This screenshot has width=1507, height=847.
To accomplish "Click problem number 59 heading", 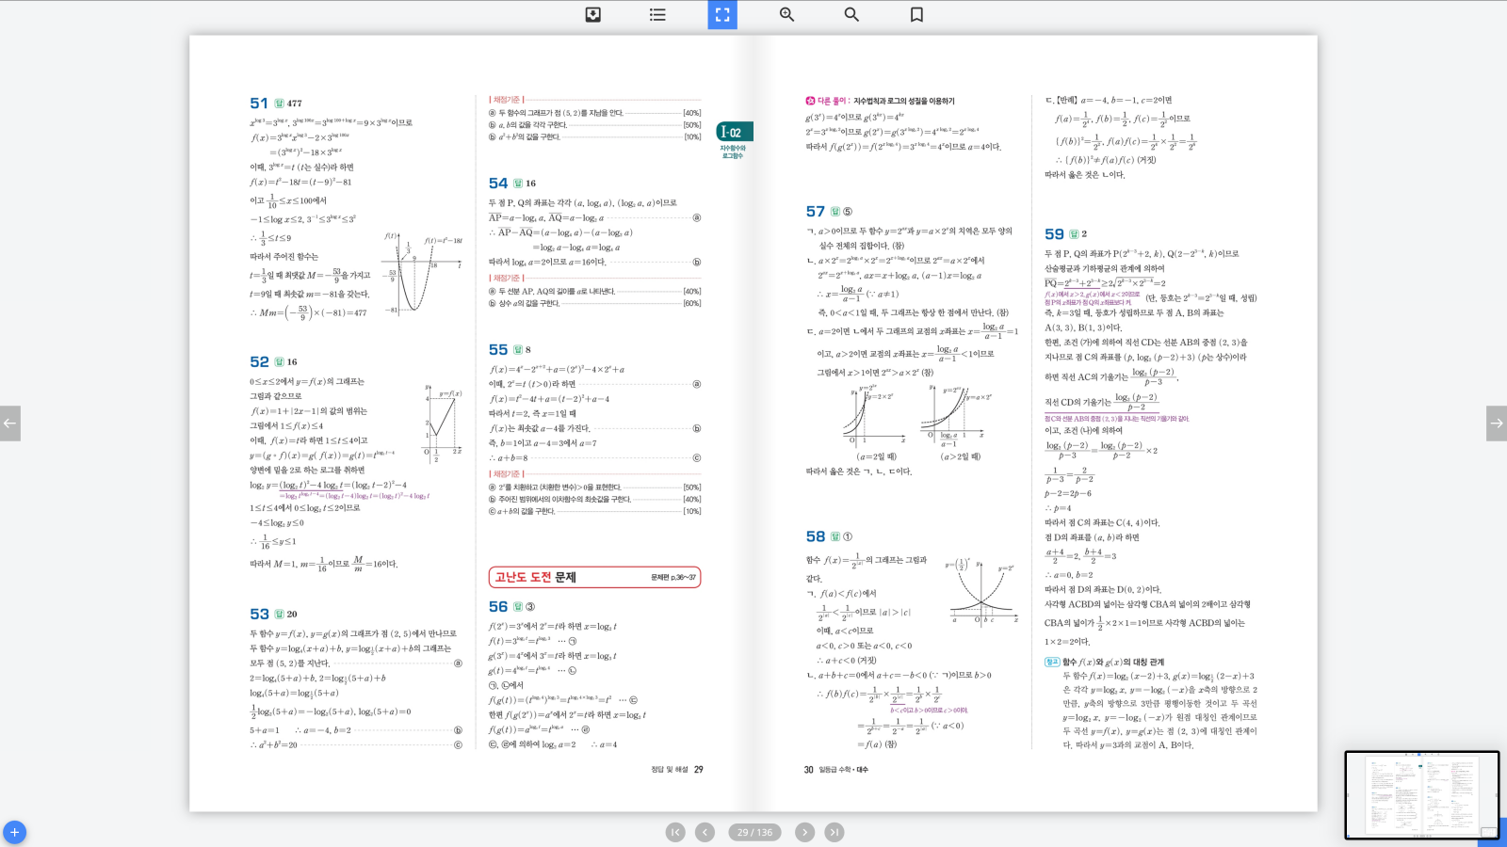I will [x=1054, y=234].
